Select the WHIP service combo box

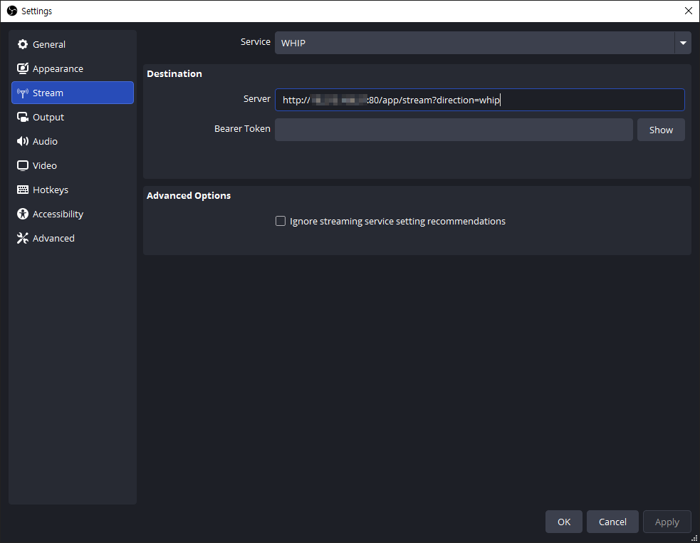pos(474,43)
